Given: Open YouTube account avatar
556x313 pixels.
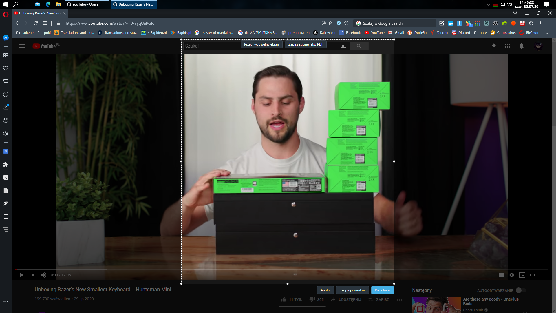Looking at the screenshot, I should tap(538, 46).
